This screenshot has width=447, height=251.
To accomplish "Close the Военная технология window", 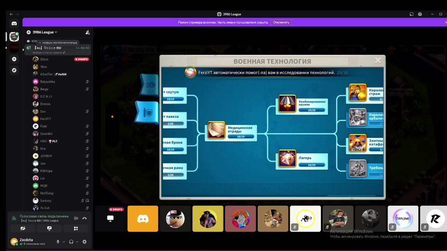I will pos(378,61).
